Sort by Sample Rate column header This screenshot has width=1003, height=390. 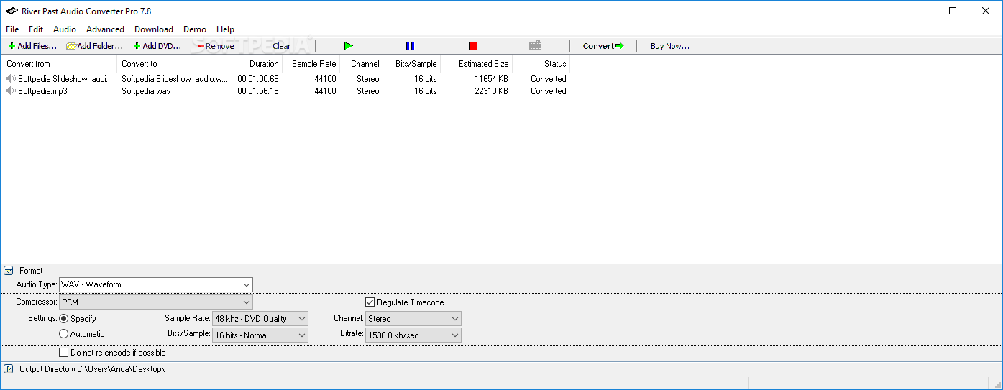(311, 64)
